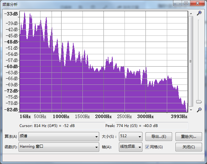Screen dimensions: 207x164
Task: Click the -33dB label at top of axis
Action: [11, 14]
